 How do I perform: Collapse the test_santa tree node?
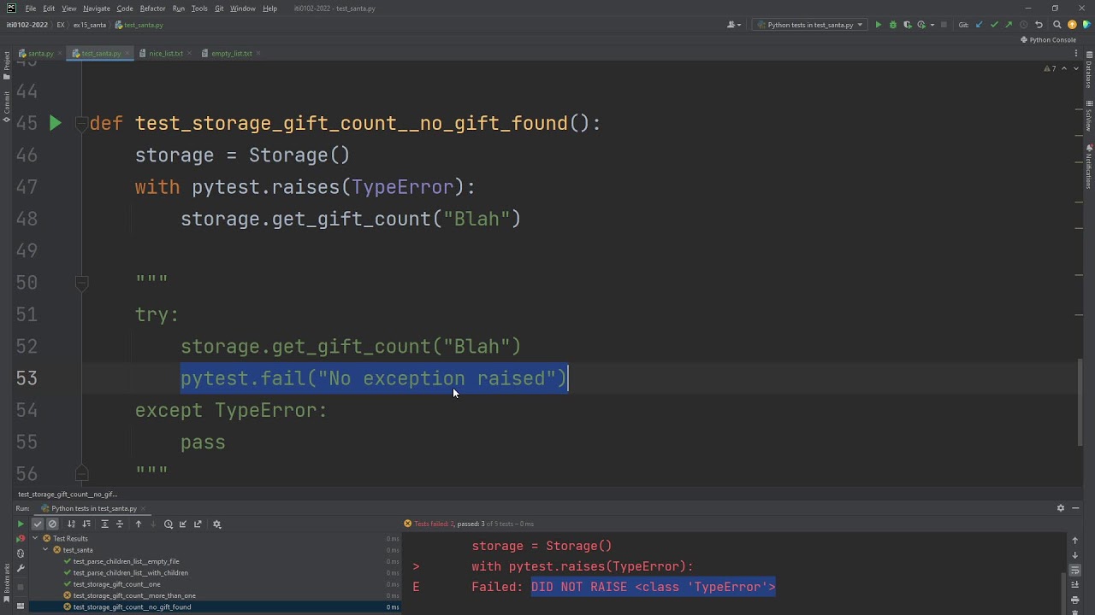click(45, 549)
